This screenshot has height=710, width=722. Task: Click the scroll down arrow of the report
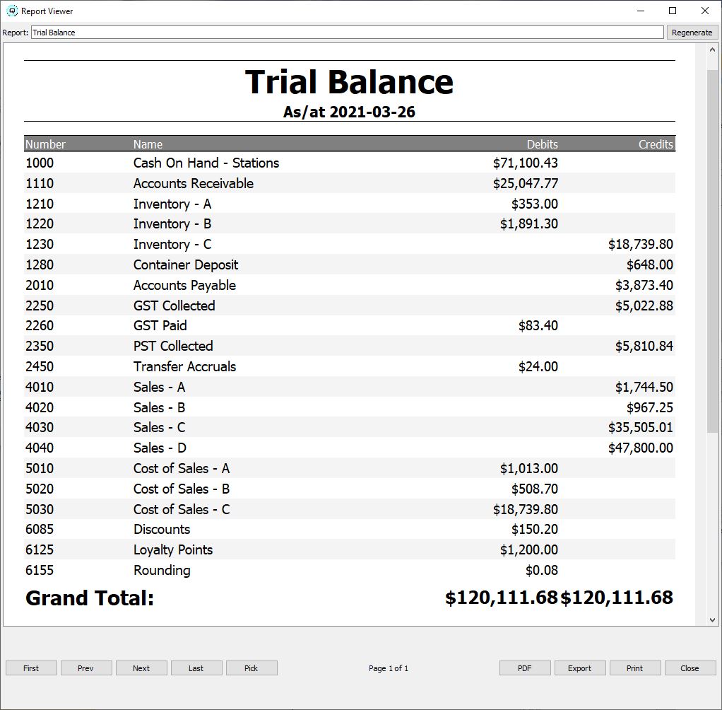click(712, 620)
